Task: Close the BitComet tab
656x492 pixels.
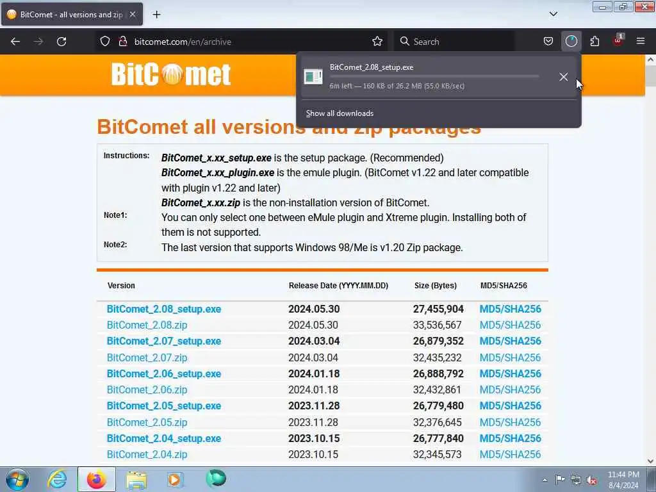Action: 133,14
